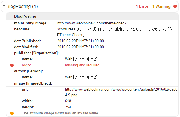The width and height of the screenshot is (180, 117).
Task: Select the headline WordPress text value
Action: [117, 29]
